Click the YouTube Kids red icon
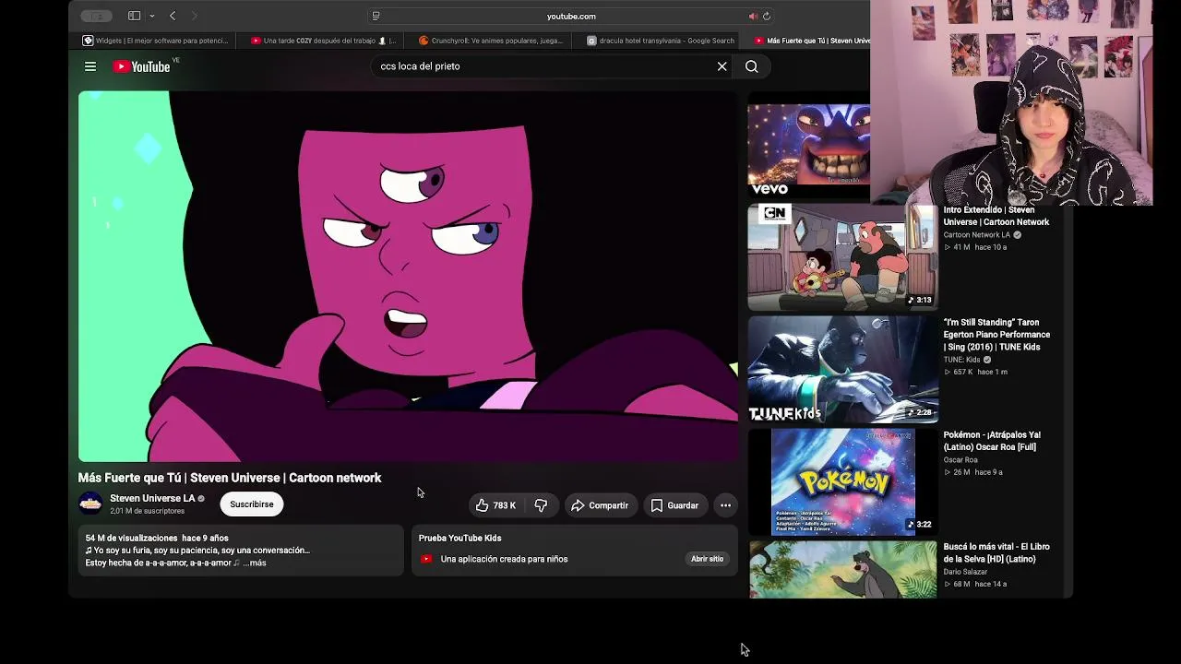Image resolution: width=1181 pixels, height=664 pixels. click(426, 559)
